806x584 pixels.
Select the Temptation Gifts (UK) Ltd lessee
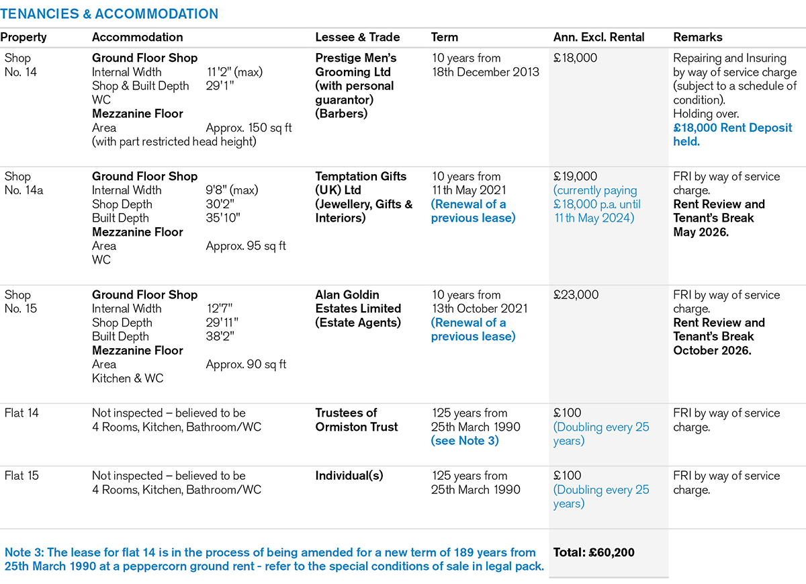click(x=361, y=183)
